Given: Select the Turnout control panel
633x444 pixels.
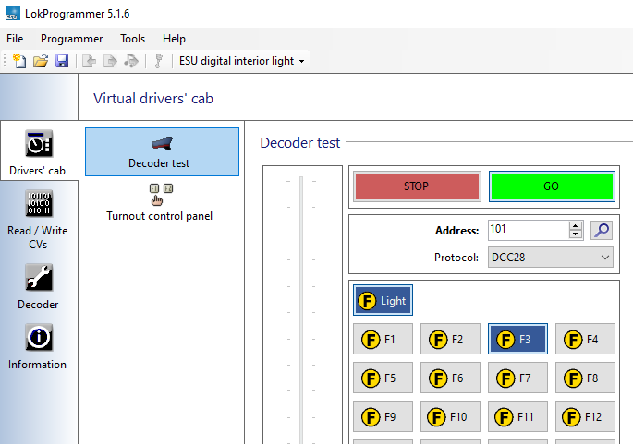Looking at the screenshot, I should coord(160,202).
